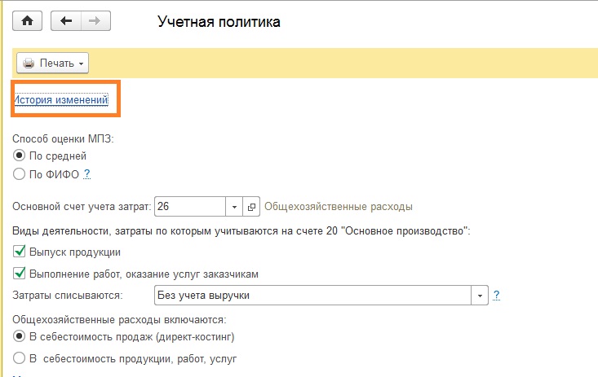This screenshot has width=598, height=377.
Task: Show help question mark beside Затраты списываются
Action: click(x=496, y=295)
